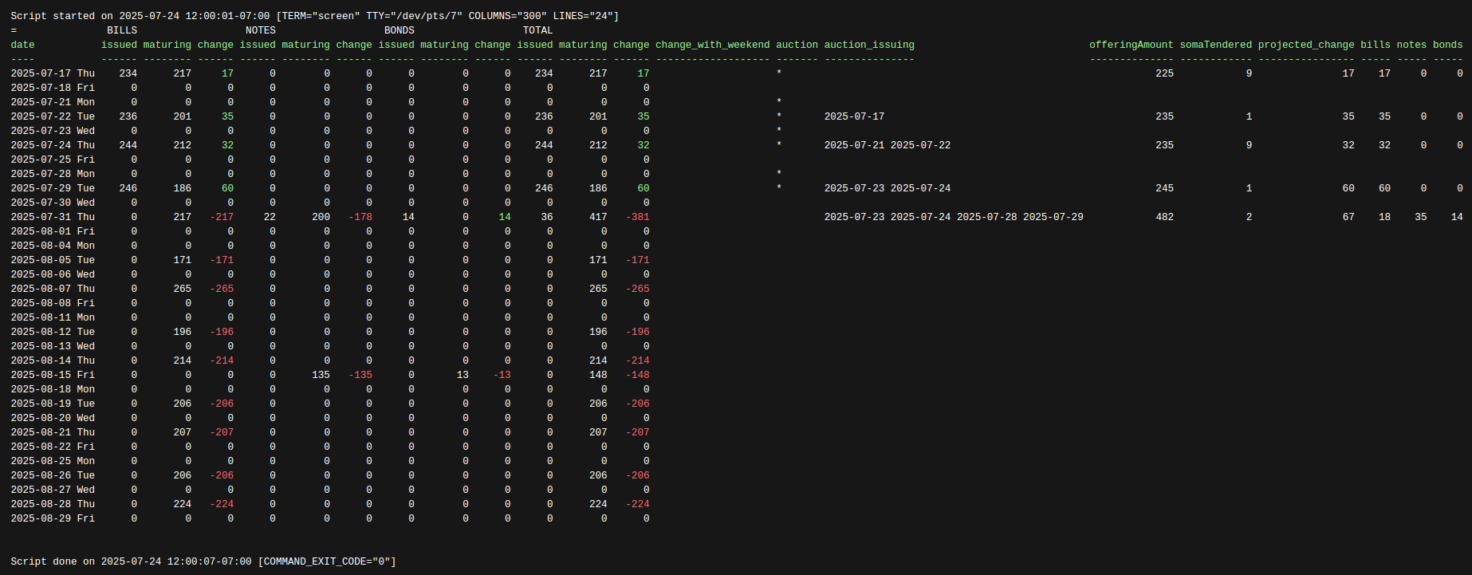Click the red '-217' bills change value

pos(222,217)
